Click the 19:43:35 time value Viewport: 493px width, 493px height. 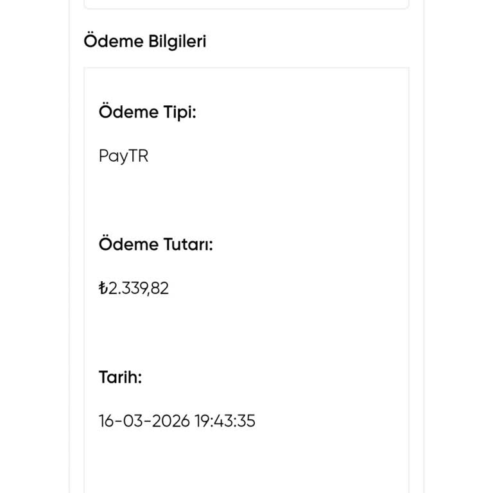tap(225, 421)
